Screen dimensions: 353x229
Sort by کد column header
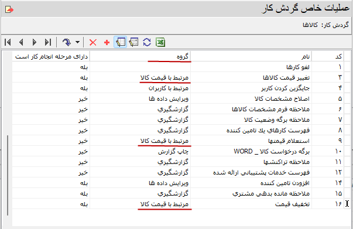(x=328, y=57)
